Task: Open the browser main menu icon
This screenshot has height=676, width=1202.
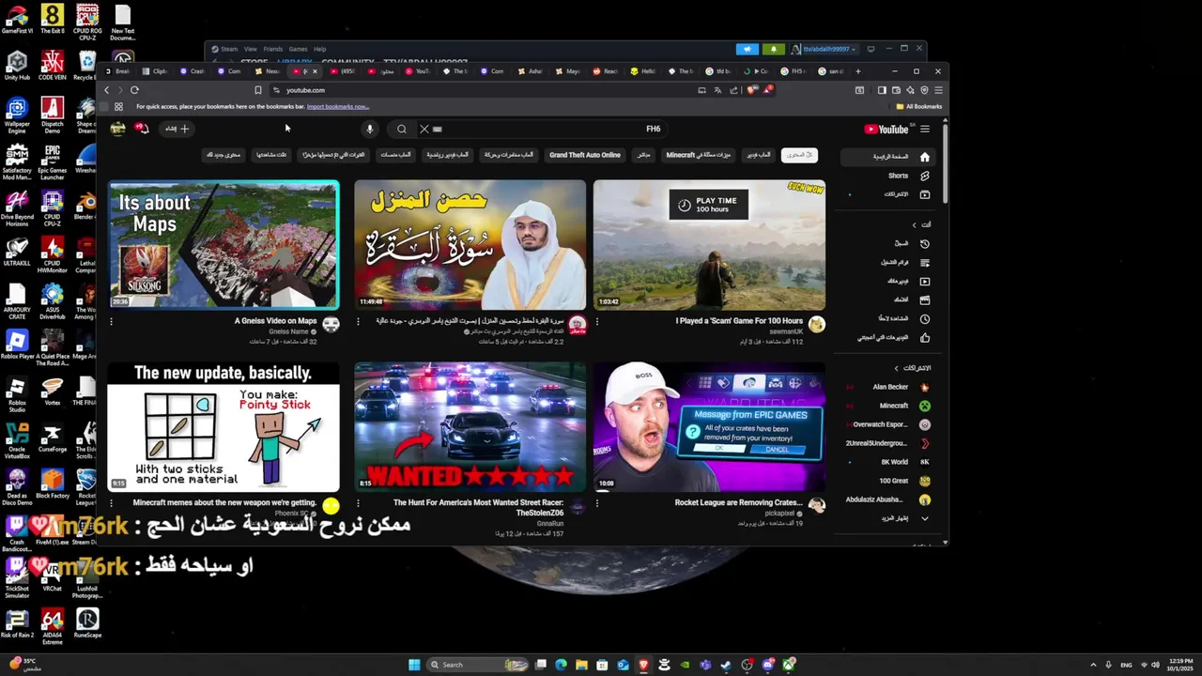Action: click(x=938, y=90)
